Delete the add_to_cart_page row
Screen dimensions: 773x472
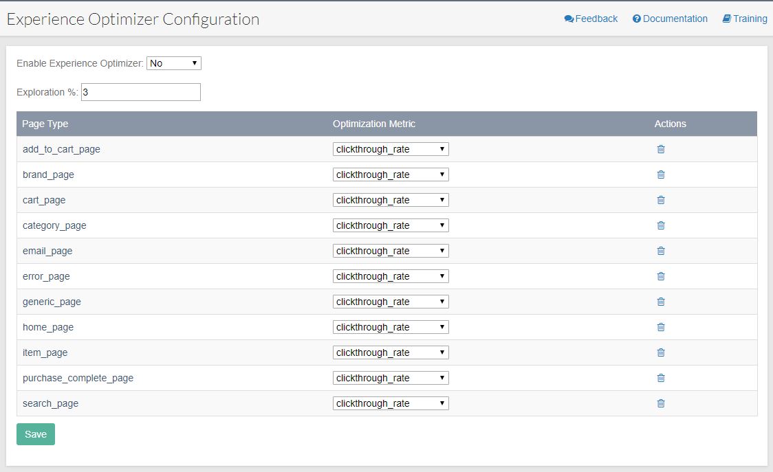(x=660, y=149)
